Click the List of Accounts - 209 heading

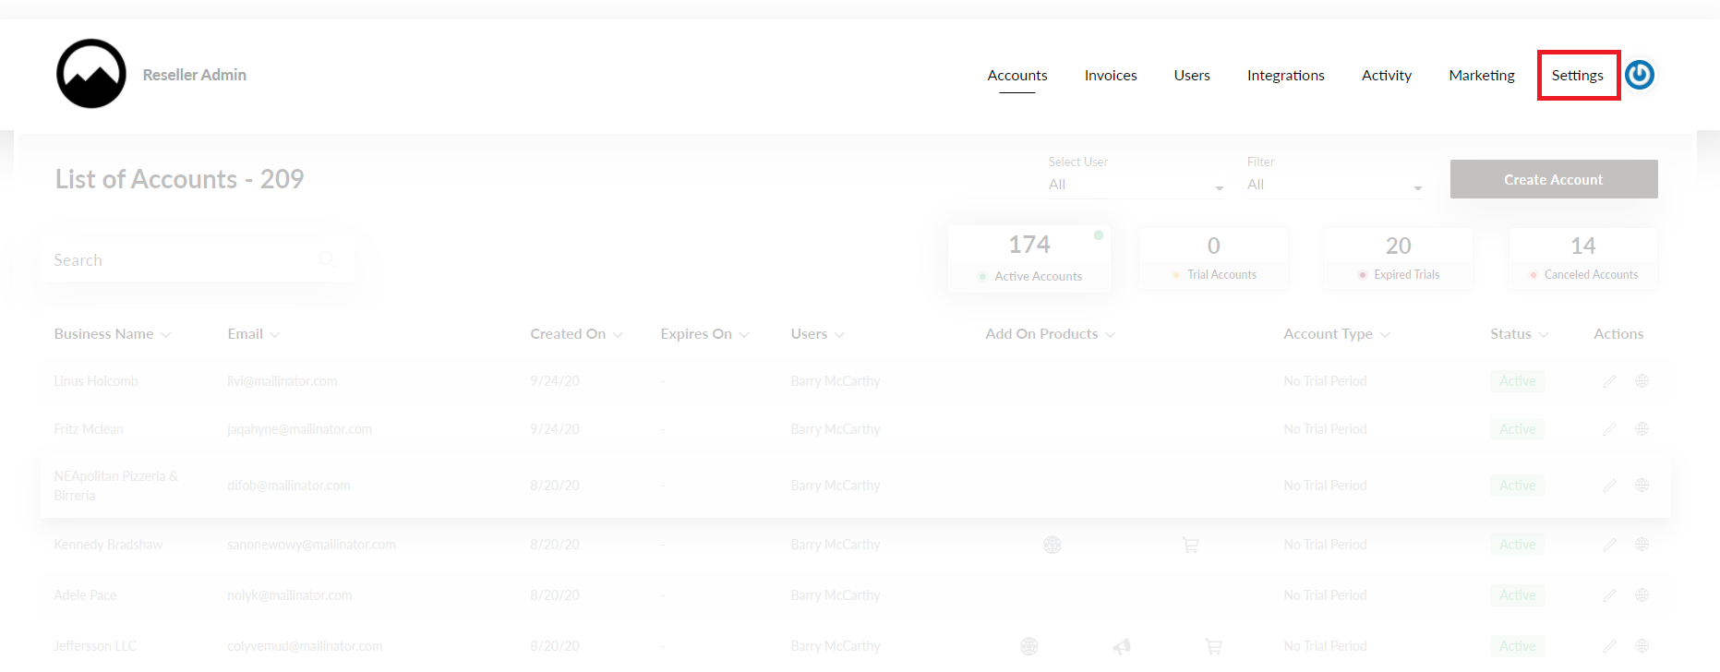coord(180,179)
